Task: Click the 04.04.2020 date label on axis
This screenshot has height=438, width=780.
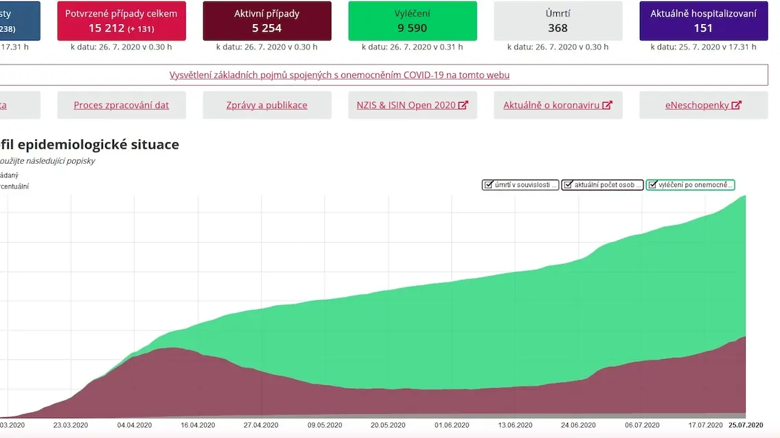Action: [135, 425]
